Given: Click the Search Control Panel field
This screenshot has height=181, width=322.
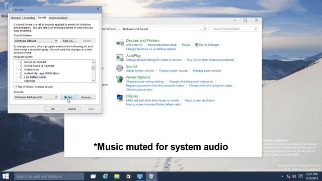Looking at the screenshot, I should coord(235,29).
